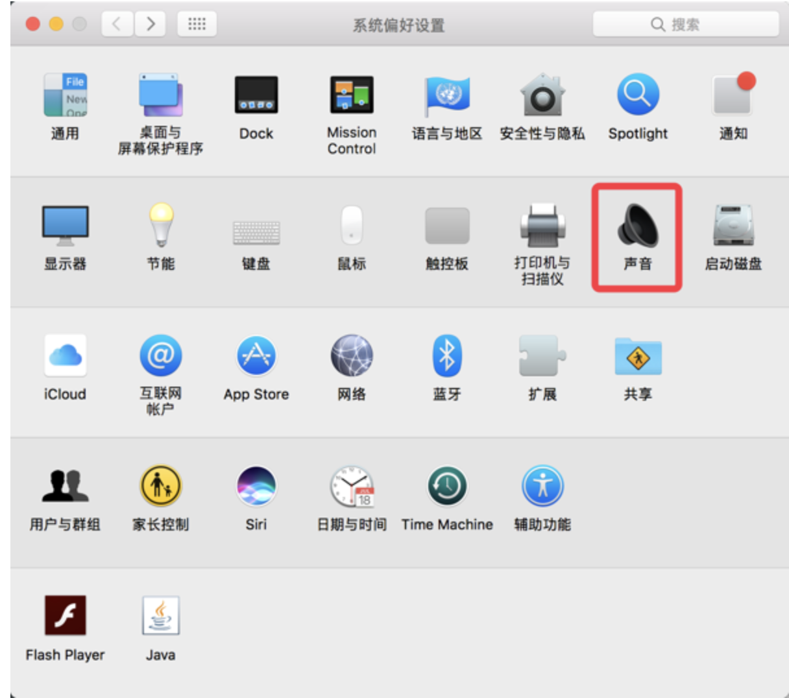Open Time Machine preferences

pyautogui.click(x=446, y=487)
